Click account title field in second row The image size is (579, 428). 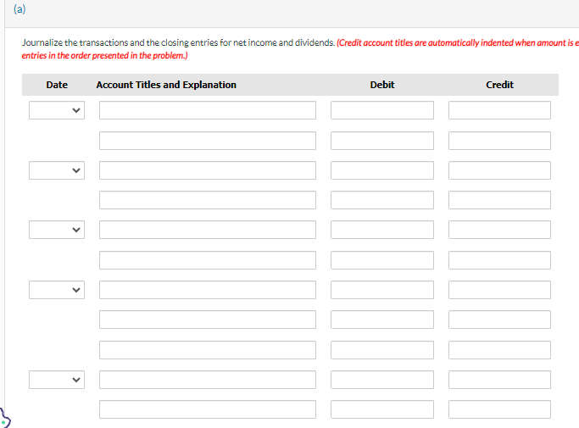pos(208,141)
